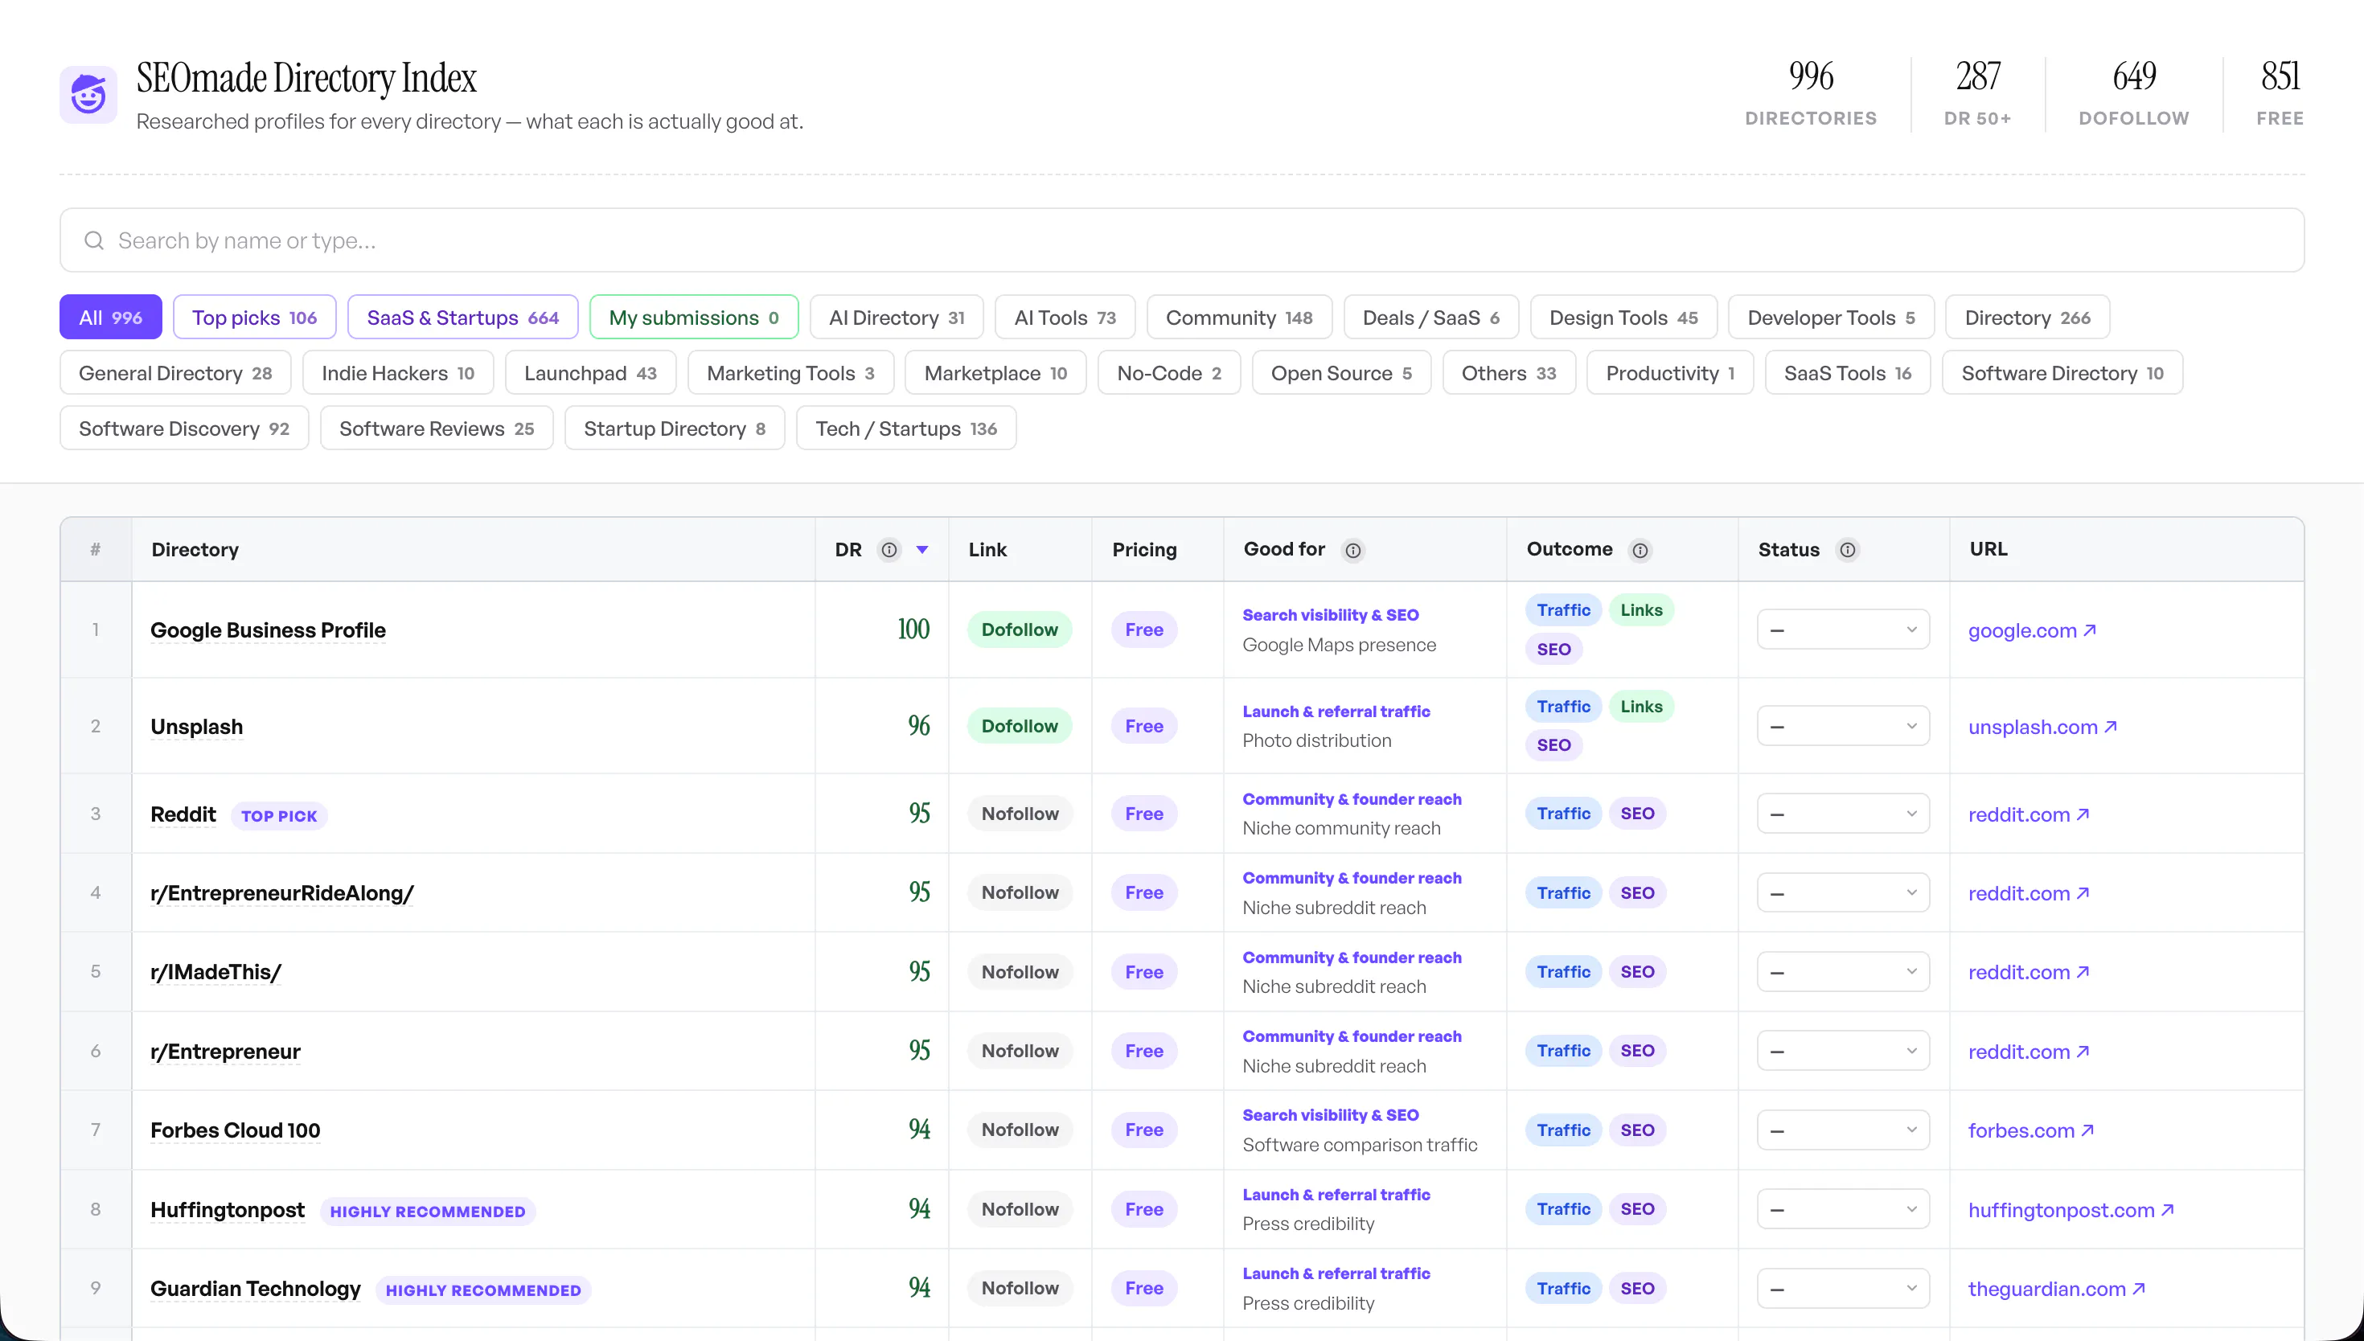Screen dimensions: 2364x1341
Task: Filter by SaaS Tools
Action: pos(1847,373)
